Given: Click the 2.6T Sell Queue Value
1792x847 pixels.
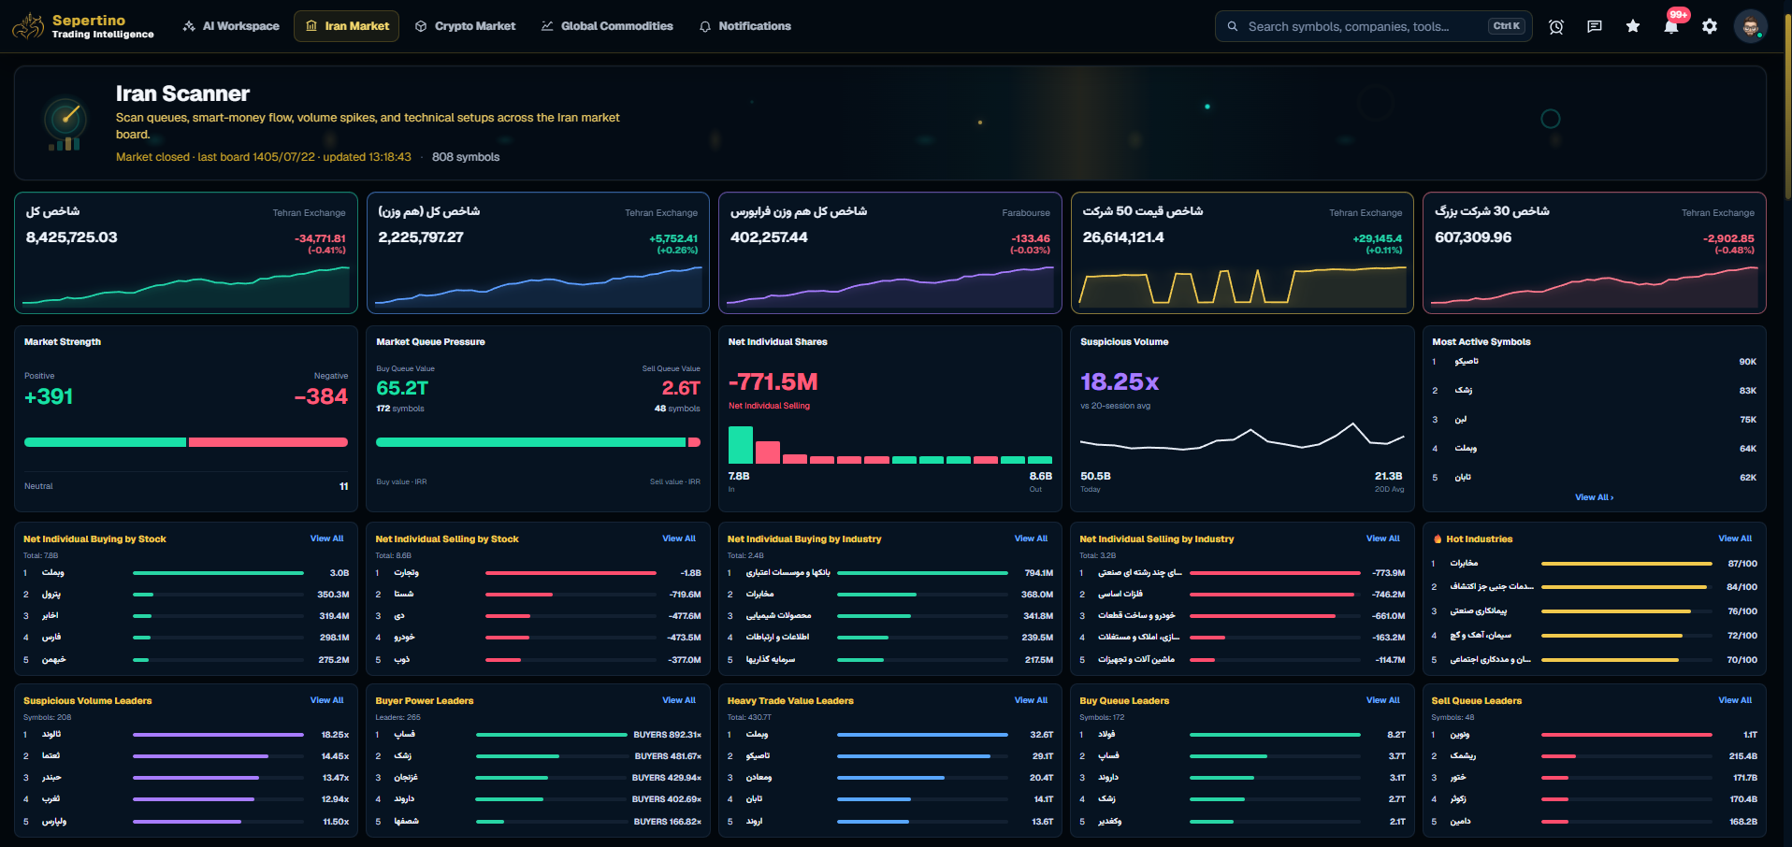Looking at the screenshot, I should pos(681,388).
